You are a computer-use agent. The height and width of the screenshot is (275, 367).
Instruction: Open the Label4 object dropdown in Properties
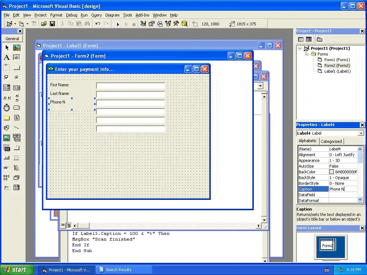click(361, 133)
